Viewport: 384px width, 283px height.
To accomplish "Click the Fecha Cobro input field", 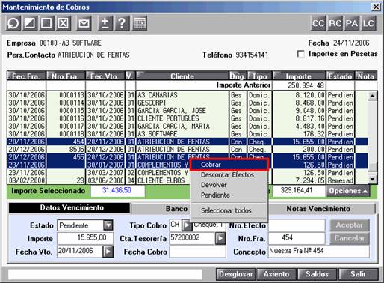I will [198, 252].
